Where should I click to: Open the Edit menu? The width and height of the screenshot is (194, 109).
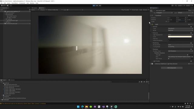(x=5, y=3)
